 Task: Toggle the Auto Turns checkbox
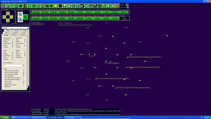(x=128, y=7)
